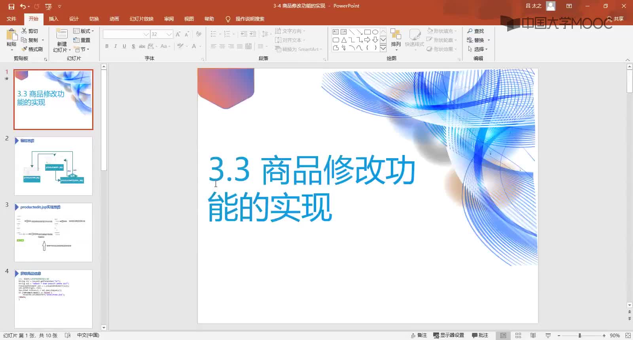The height and width of the screenshot is (340, 633).
Task: Decrease font size with the smaller A icon
Action: [187, 34]
